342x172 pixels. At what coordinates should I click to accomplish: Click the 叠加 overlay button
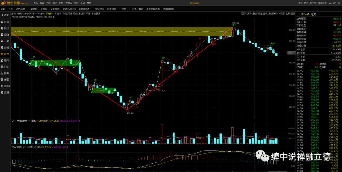pos(255,14)
